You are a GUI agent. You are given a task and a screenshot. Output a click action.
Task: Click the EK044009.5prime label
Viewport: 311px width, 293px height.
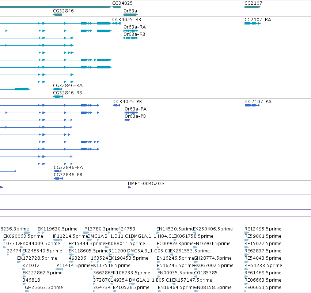click(40, 244)
